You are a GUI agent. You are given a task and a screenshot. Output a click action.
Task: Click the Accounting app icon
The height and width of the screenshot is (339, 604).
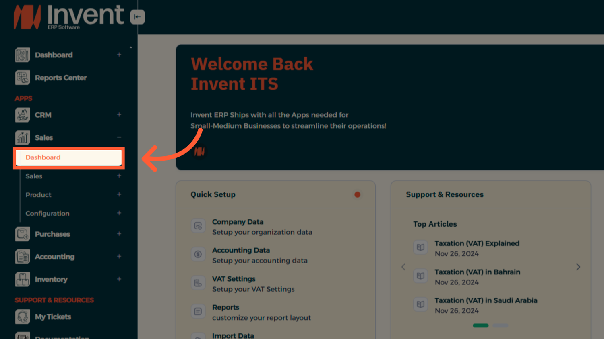23,257
